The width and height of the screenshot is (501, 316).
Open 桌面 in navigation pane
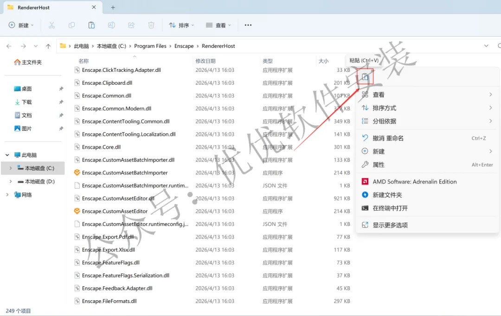tap(23, 89)
